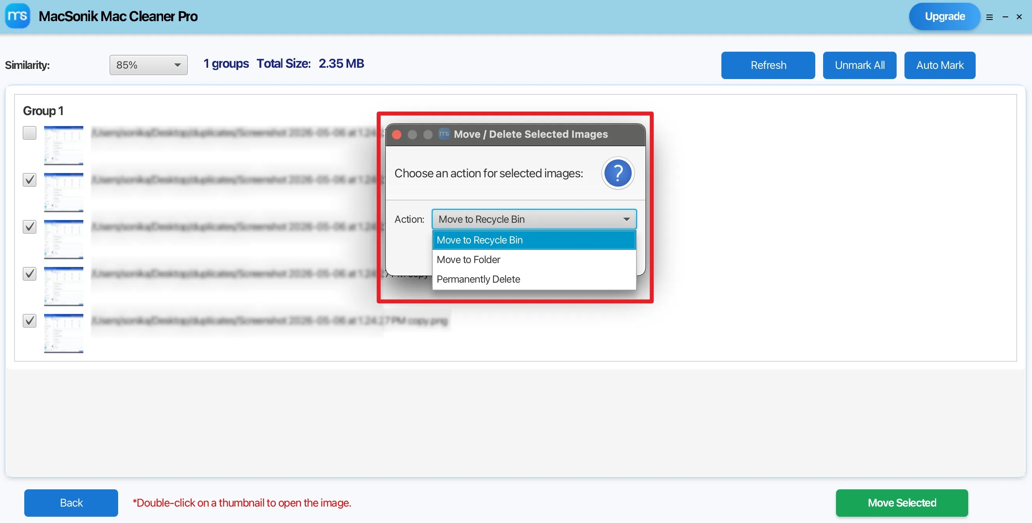Click the Upgrade button
Screen dimensions: 1032x523
[945, 16]
